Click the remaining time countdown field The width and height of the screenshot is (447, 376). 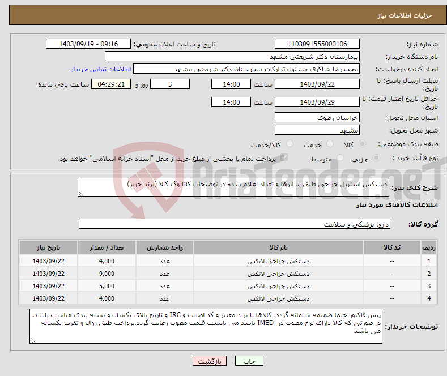(111, 84)
